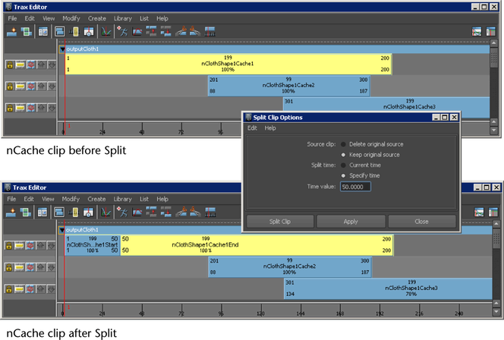
Task: Click the create pose running-figure icon
Action: point(122,31)
